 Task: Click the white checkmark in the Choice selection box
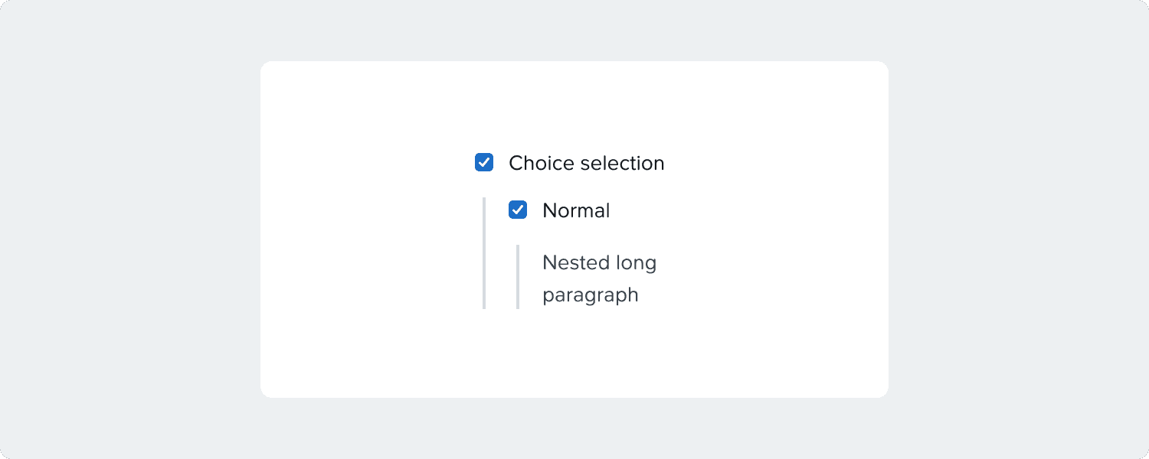tap(484, 162)
